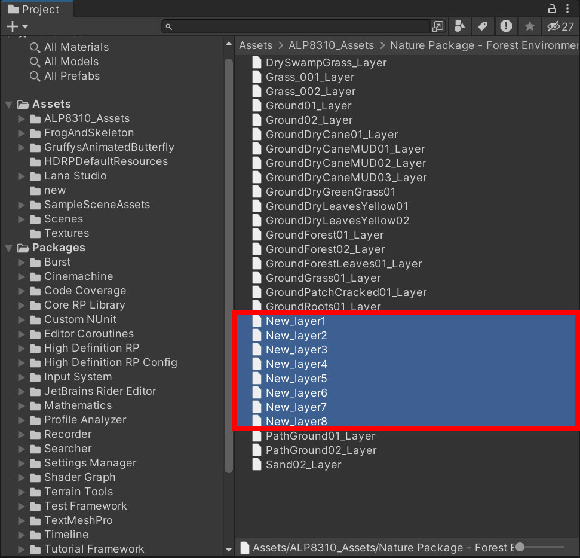This screenshot has height=558, width=580.
Task: Select the PathGround02_Layer file icon
Action: coord(257,450)
